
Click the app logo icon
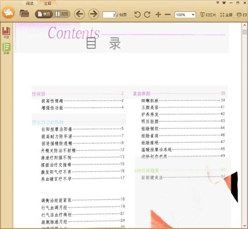coord(9,12)
